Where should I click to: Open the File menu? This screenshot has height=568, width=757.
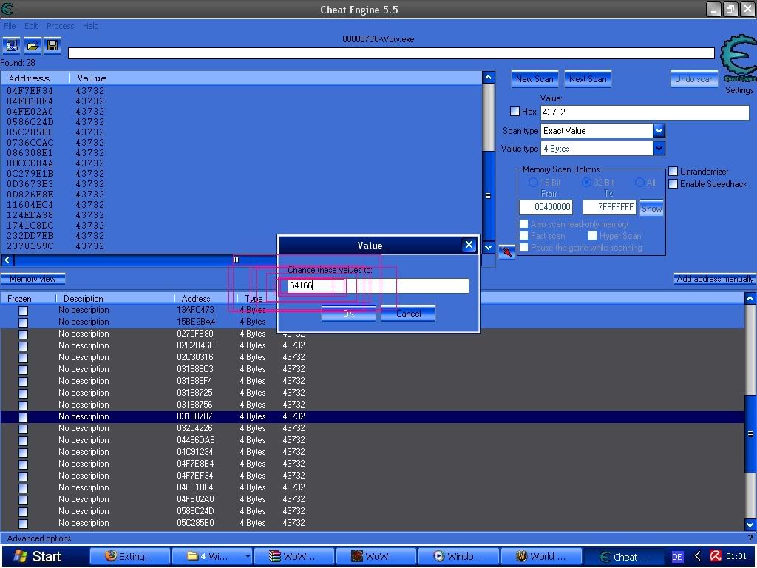(10, 26)
